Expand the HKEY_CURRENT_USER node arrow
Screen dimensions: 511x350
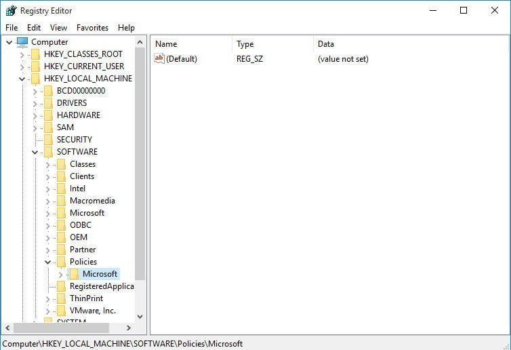pyautogui.click(x=22, y=67)
